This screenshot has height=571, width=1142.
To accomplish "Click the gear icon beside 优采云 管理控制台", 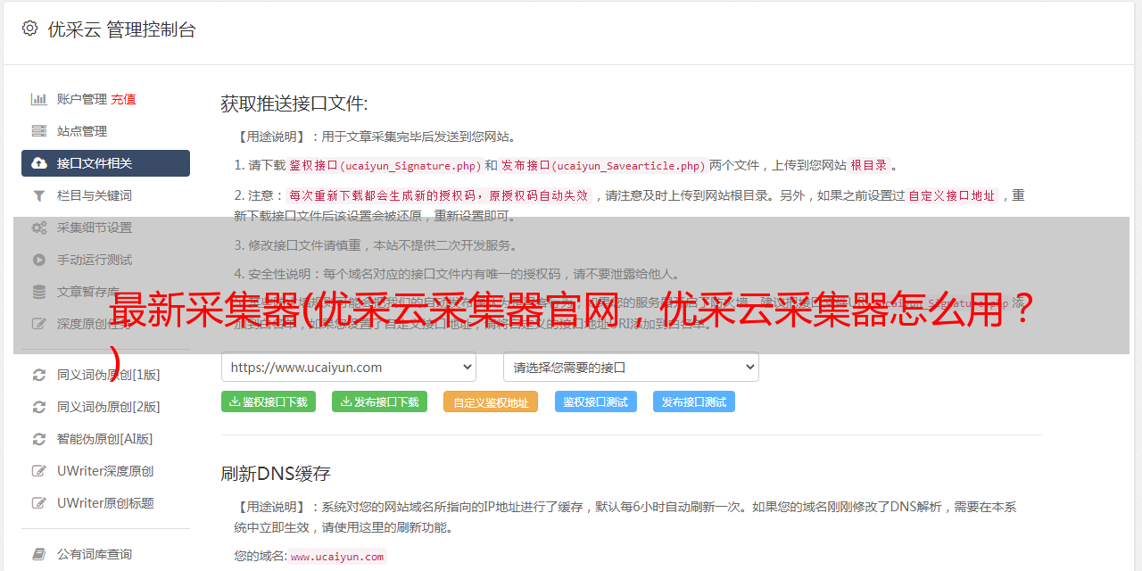I will click(29, 29).
